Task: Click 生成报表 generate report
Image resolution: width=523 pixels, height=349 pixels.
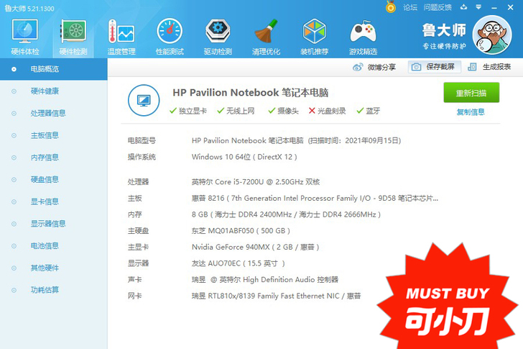Action: [x=489, y=67]
